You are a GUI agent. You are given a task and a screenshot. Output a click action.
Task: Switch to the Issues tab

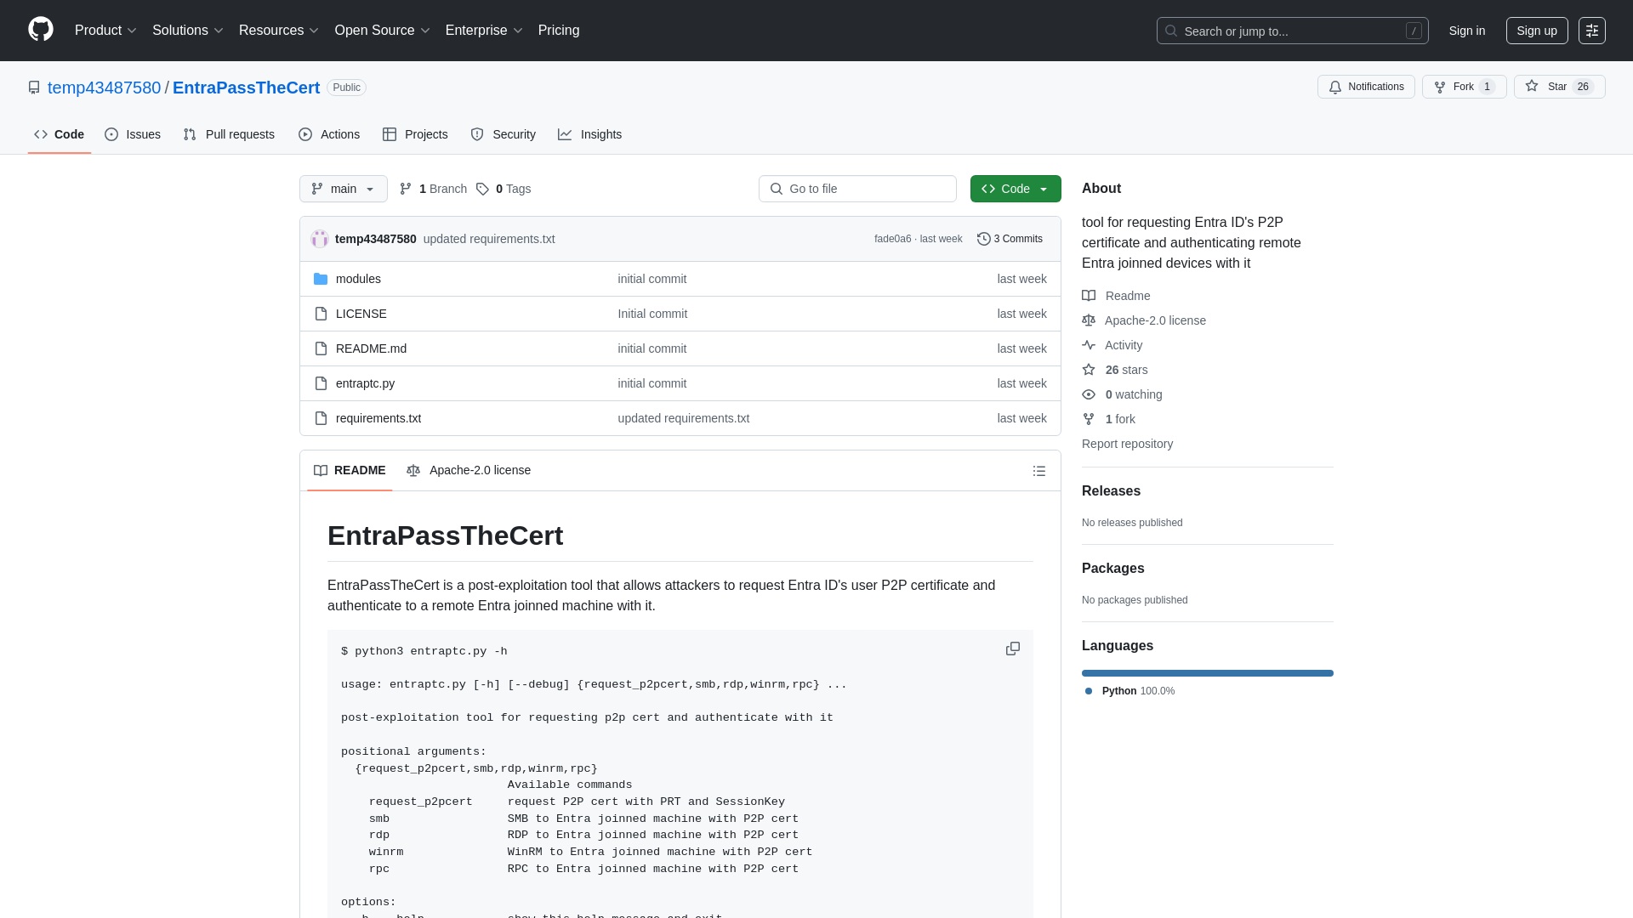click(x=133, y=134)
